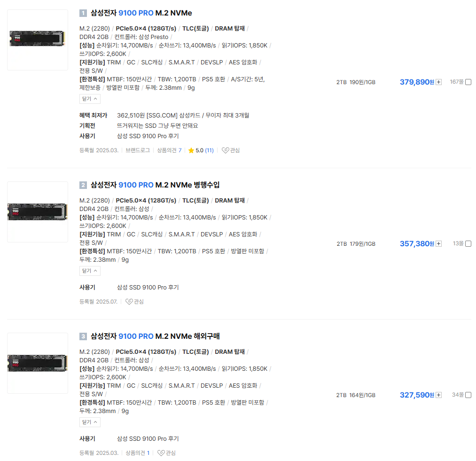Screen dimensions: 476x461
Task: Collapse first product specs with 닫기 button
Action: coord(90,99)
